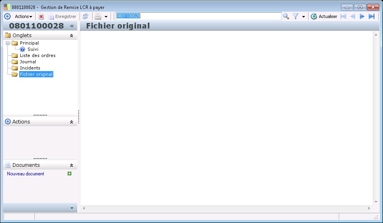Image resolution: width=383 pixels, height=223 pixels.
Task: Click the record number search field
Action: (x=198, y=16)
